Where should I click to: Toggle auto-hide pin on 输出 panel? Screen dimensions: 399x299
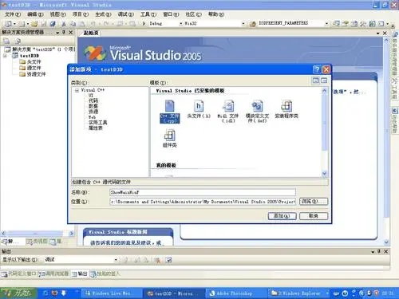click(379, 251)
